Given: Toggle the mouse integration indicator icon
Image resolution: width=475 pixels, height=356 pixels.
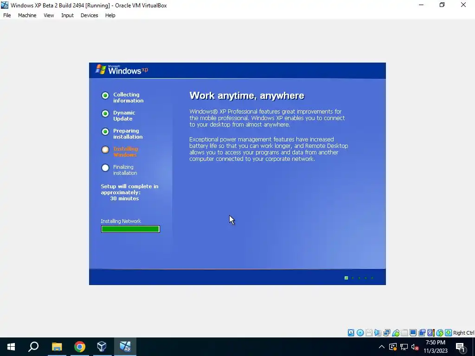Looking at the screenshot, I should (x=440, y=333).
